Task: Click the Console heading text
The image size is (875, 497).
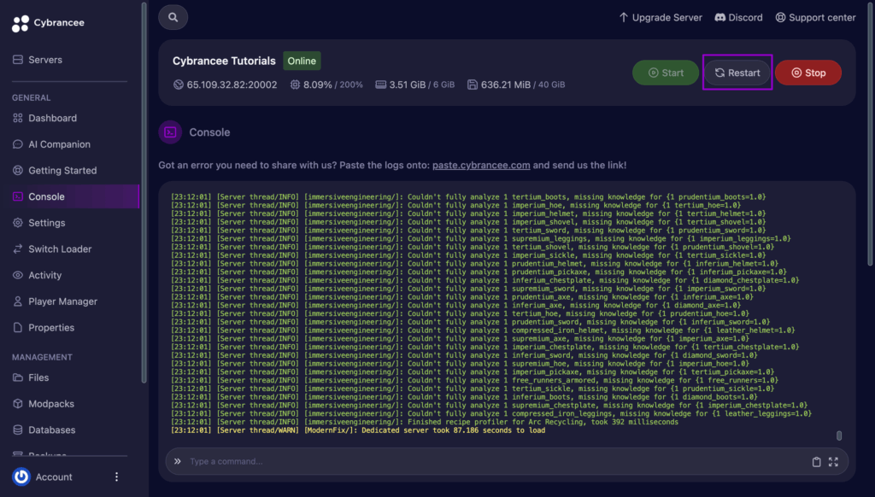Action: 209,132
